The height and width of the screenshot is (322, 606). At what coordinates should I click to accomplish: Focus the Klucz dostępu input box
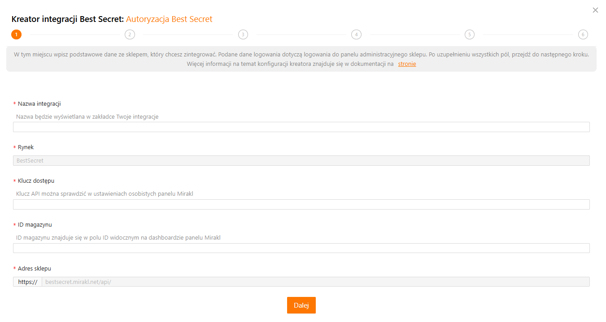(x=301, y=205)
